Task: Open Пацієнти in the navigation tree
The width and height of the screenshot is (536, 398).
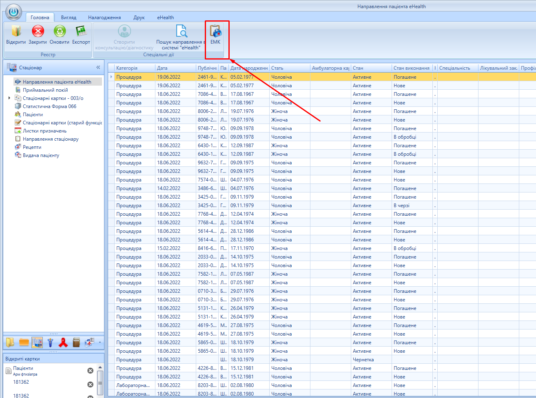Action: point(33,115)
